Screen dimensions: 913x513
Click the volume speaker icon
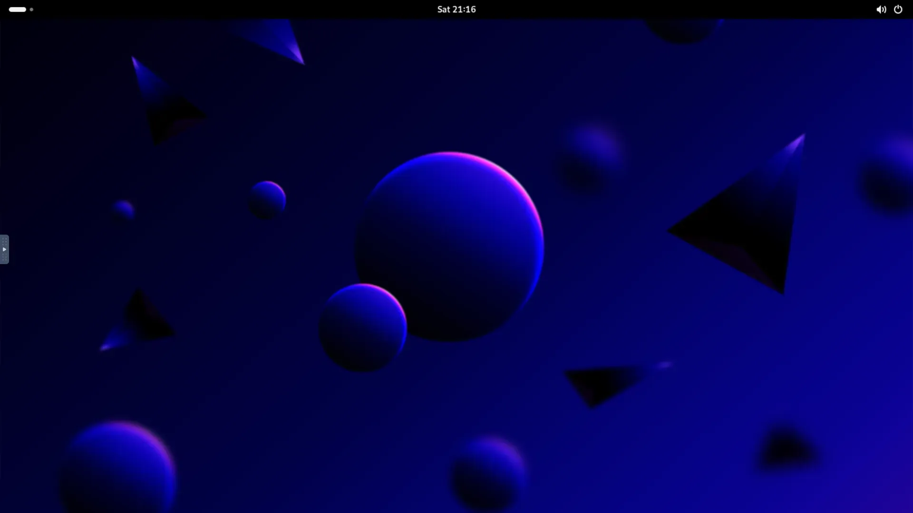pos(881,9)
